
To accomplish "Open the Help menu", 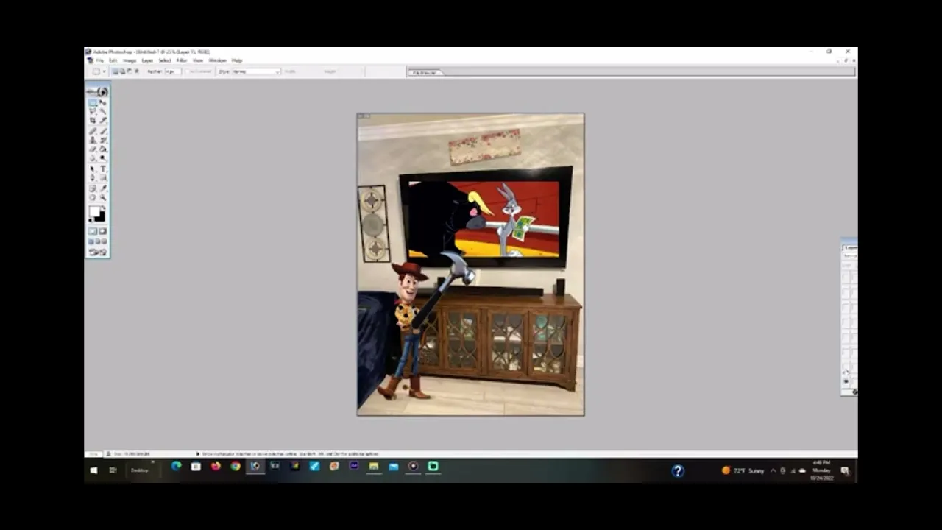I will pyautogui.click(x=237, y=60).
